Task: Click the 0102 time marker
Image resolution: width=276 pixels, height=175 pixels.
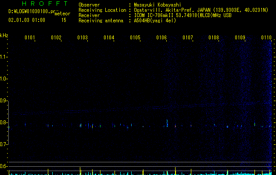Action: [x=56, y=38]
